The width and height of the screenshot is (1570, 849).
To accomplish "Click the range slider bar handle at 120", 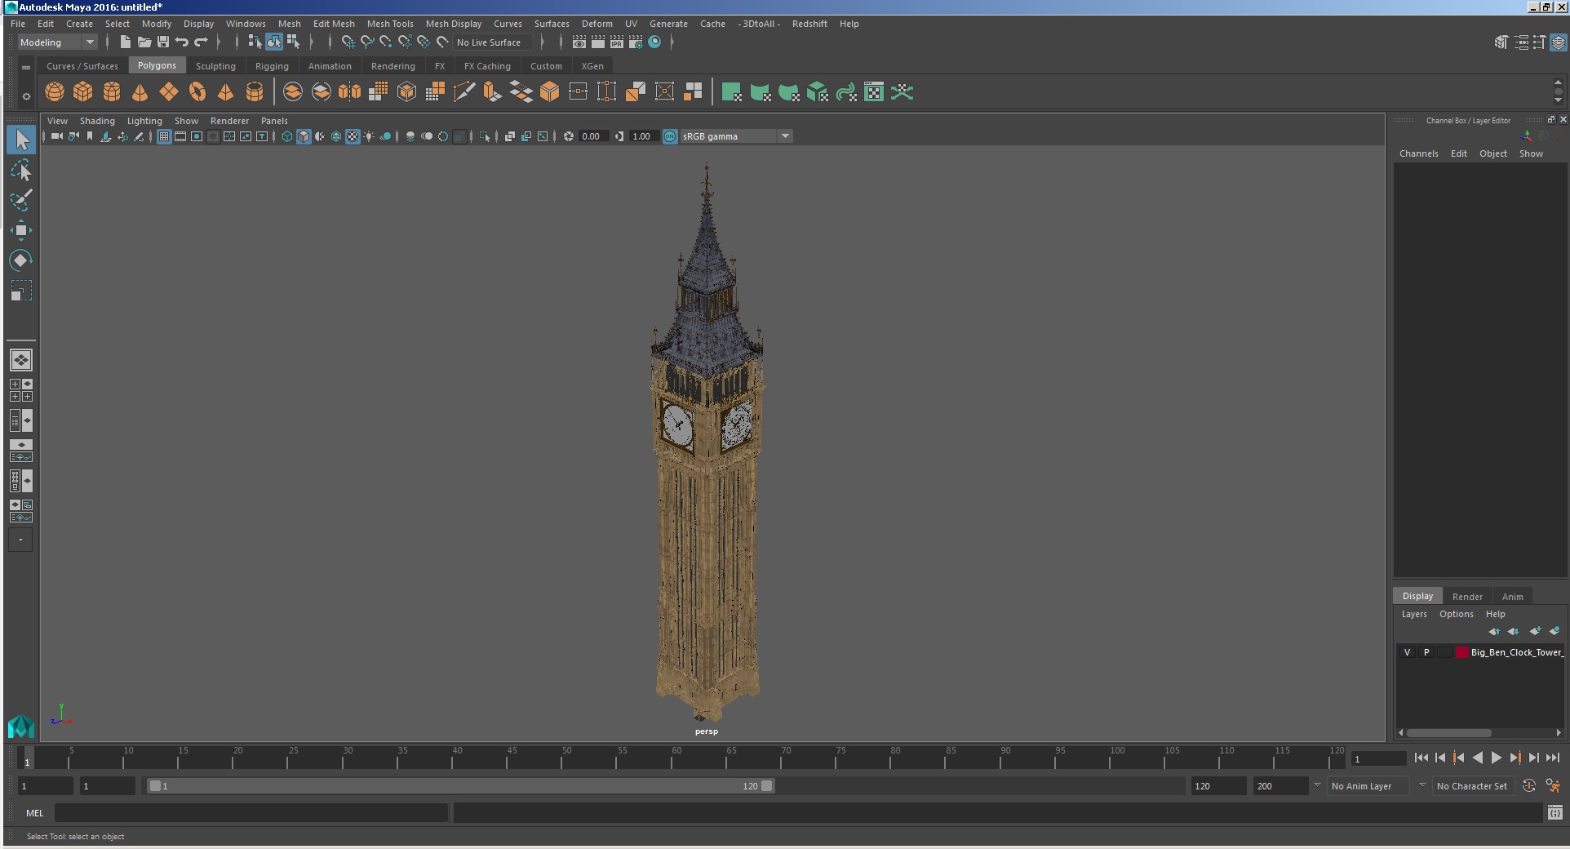I will click(x=767, y=786).
